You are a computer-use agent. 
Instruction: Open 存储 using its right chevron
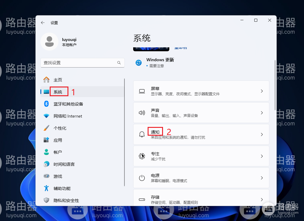pyautogui.click(x=262, y=200)
